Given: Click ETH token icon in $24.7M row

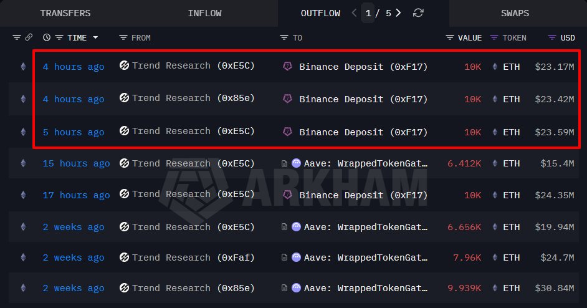Looking at the screenshot, I should click(x=495, y=257).
